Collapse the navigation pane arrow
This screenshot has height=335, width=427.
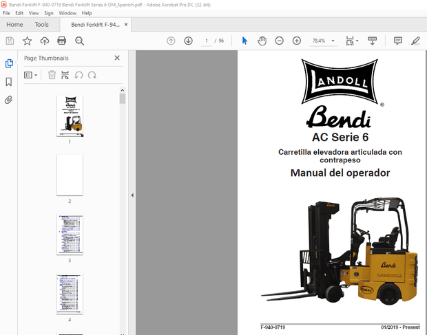(132, 195)
